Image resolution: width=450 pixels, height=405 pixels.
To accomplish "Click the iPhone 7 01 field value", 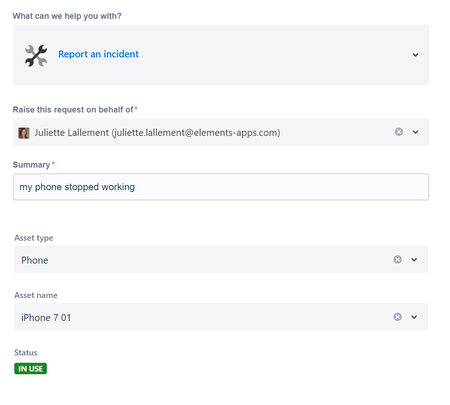I will pyautogui.click(x=46, y=317).
